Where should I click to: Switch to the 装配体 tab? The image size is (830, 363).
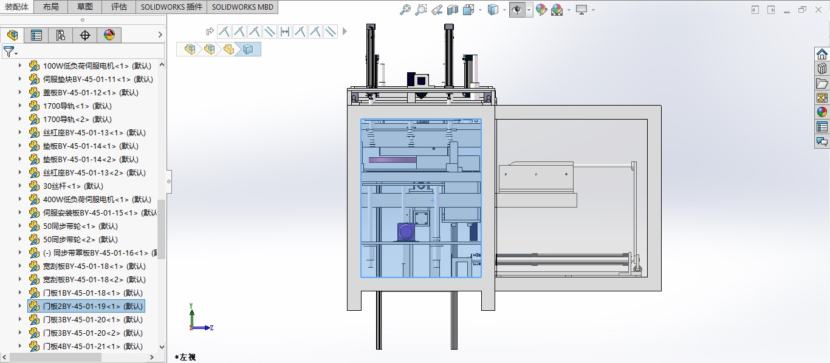[17, 7]
